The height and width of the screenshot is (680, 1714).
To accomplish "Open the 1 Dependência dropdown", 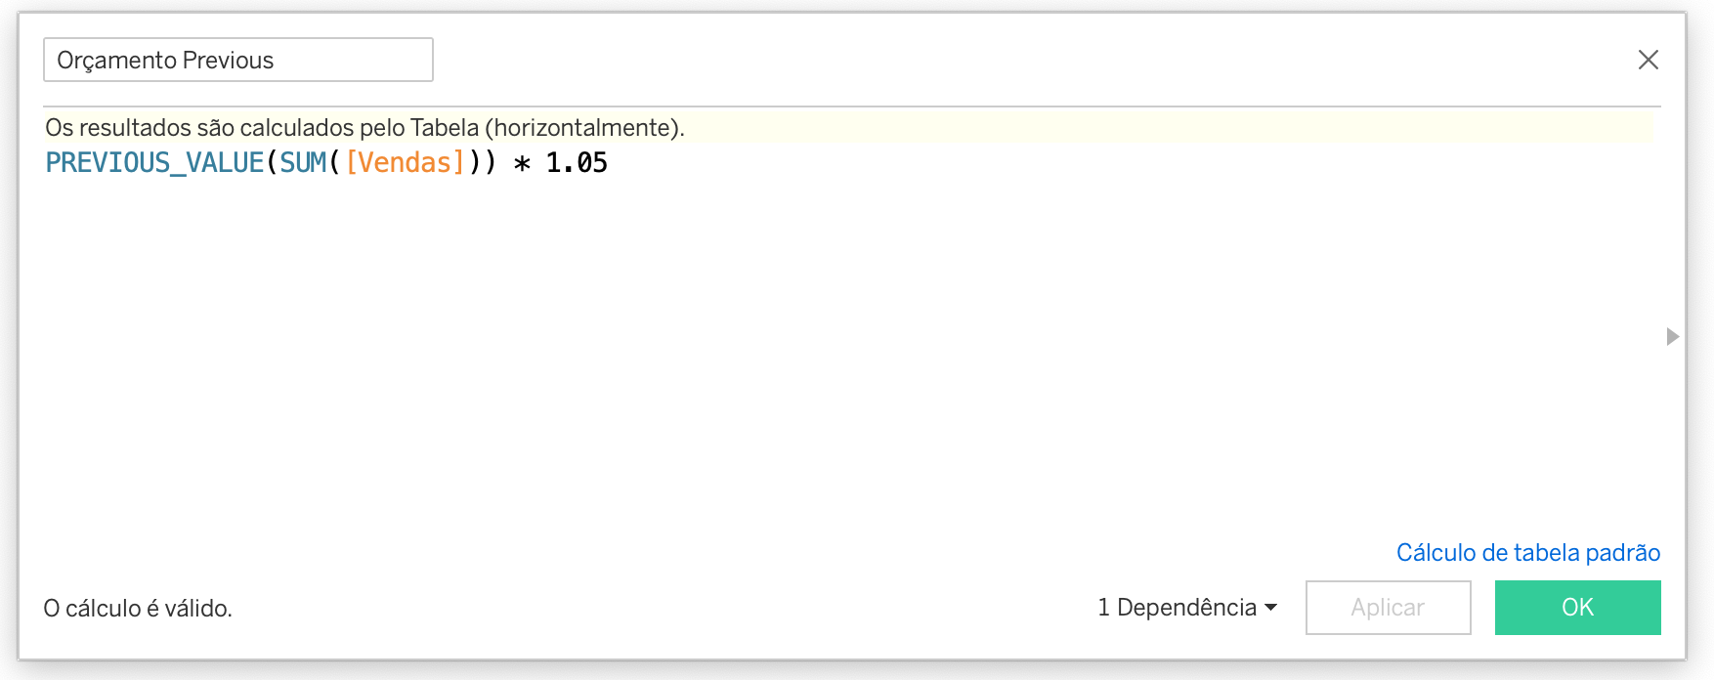I will 1177,607.
